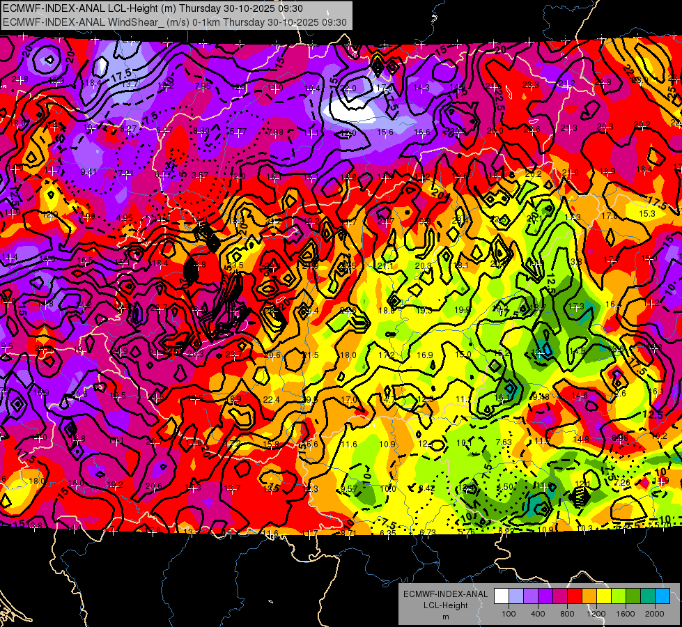This screenshot has height=627, width=682.
Task: Click the wind shear value 6.35
Action: point(388,533)
